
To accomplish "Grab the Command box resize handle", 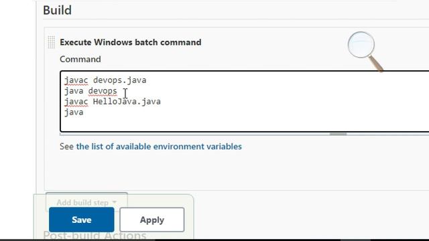I will click(x=338, y=134).
